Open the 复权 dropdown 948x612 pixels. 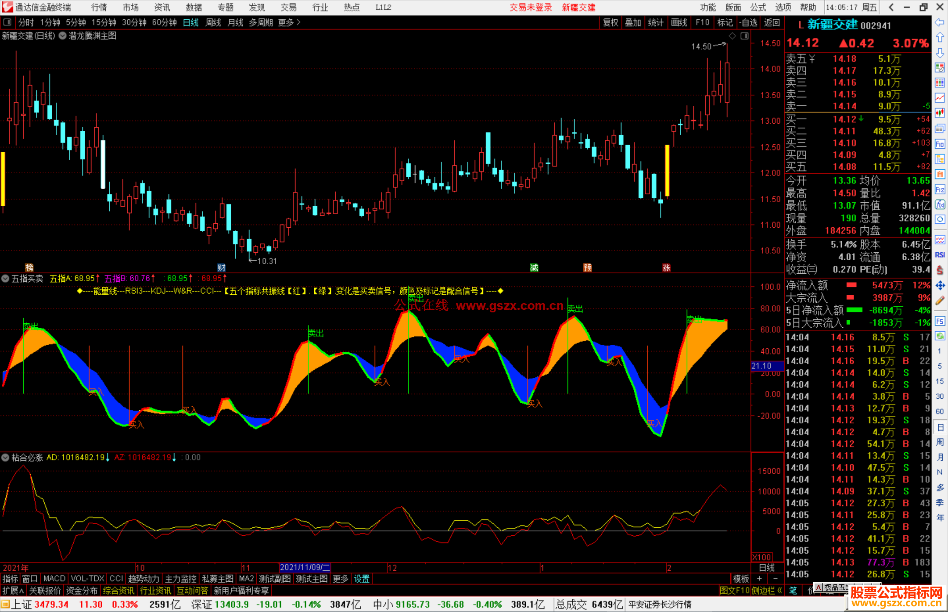pyautogui.click(x=610, y=22)
